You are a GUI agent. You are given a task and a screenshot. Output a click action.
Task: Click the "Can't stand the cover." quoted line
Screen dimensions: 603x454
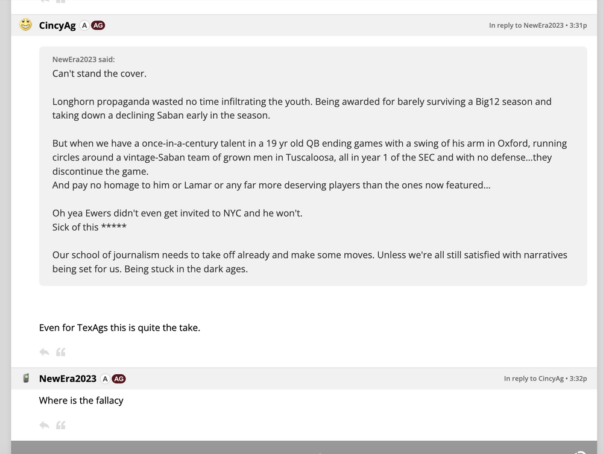click(x=99, y=74)
